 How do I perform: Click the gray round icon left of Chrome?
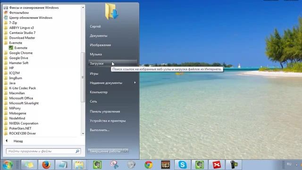coord(131,165)
